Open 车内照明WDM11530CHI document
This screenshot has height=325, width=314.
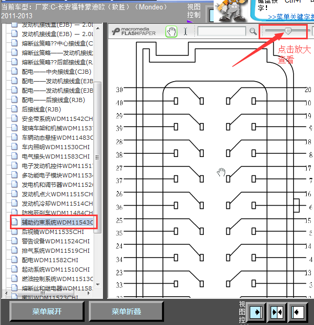click(56, 147)
